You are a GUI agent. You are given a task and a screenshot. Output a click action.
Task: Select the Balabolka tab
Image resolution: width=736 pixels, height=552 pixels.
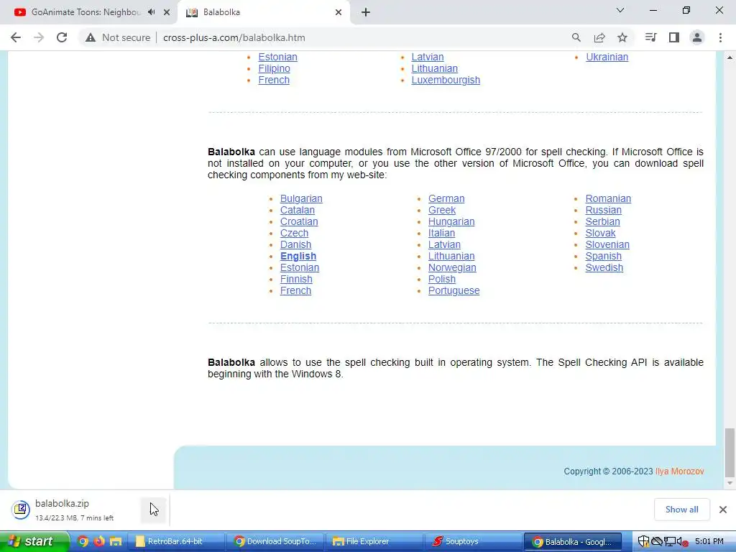tap(264, 12)
